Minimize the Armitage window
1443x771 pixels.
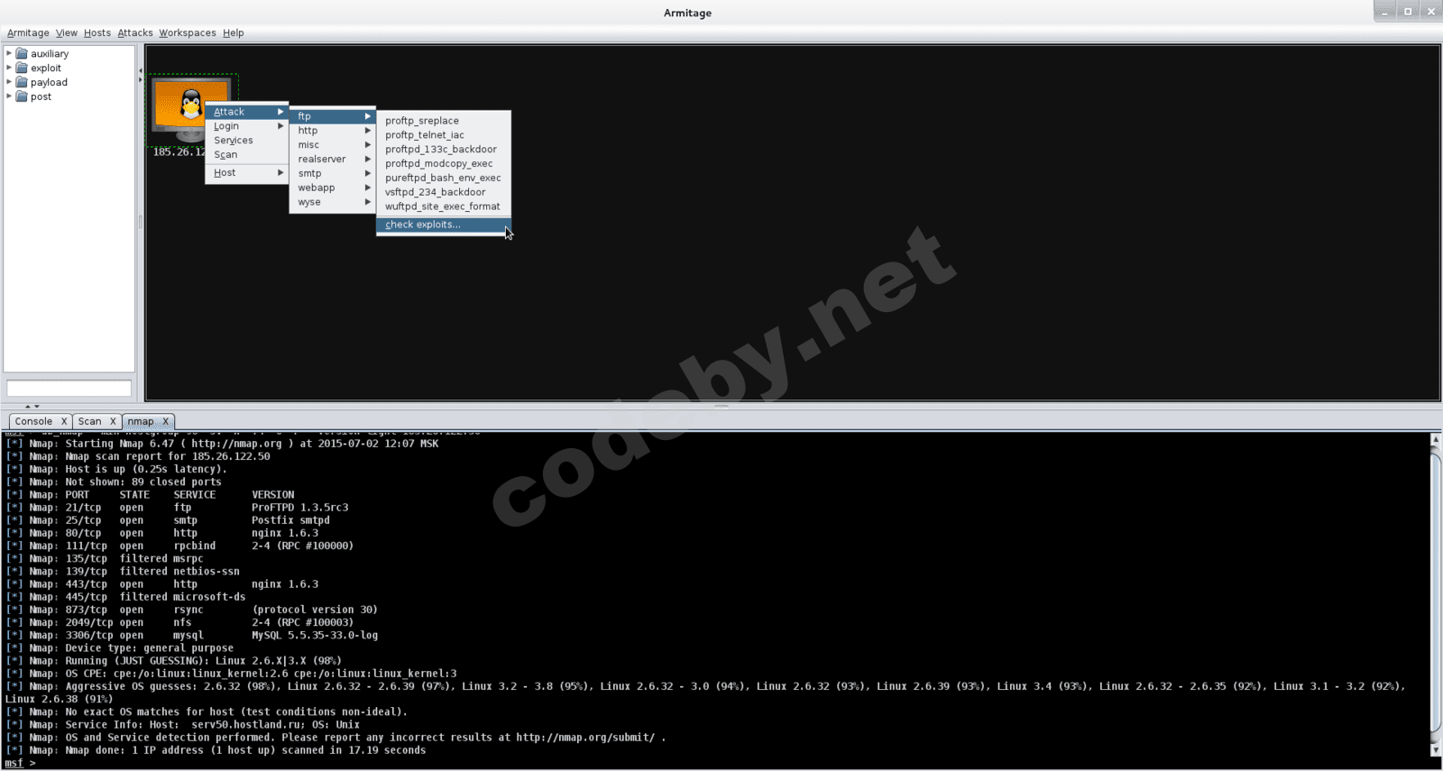pyautogui.click(x=1385, y=12)
